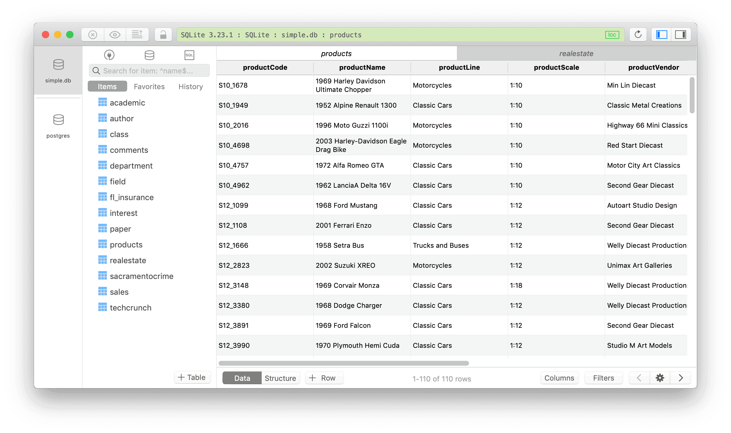Click the Filters button
Image resolution: width=731 pixels, height=433 pixels.
pos(603,378)
